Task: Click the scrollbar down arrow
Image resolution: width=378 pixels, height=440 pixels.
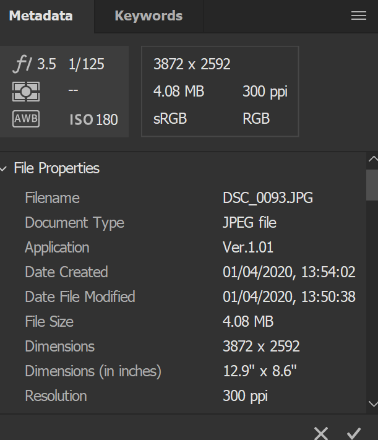Action: (372, 403)
